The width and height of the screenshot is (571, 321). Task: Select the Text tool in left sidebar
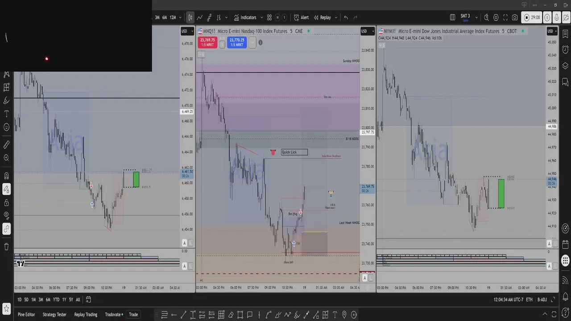click(x=6, y=114)
